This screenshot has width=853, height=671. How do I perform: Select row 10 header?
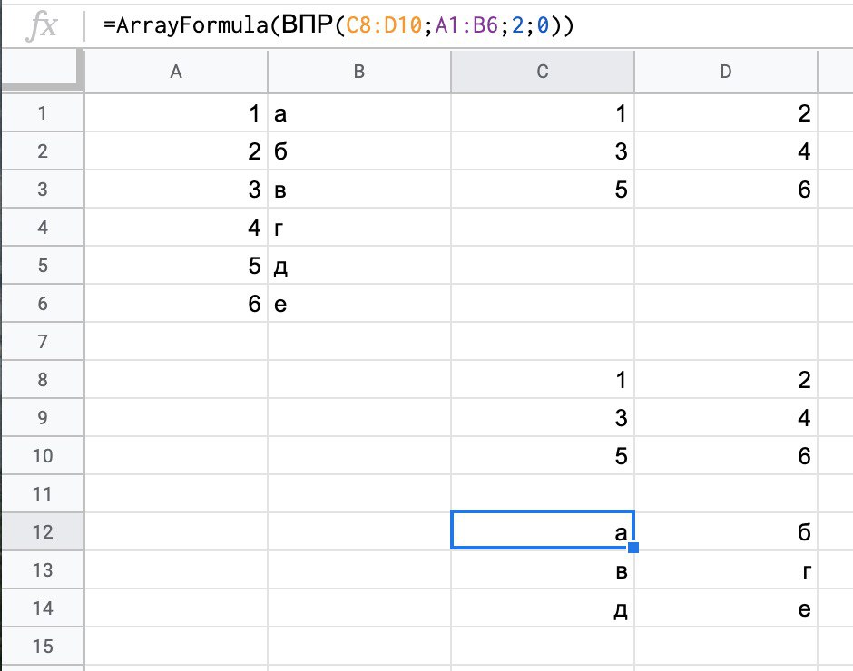43,455
